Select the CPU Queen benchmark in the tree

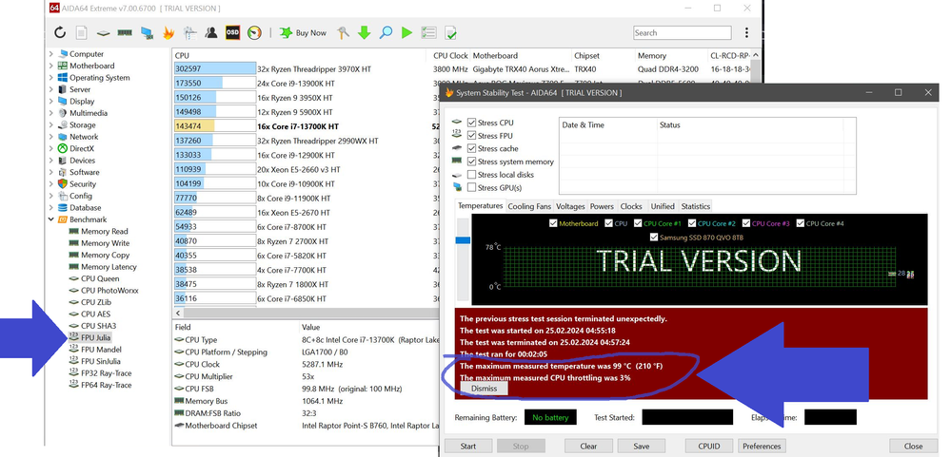[x=100, y=278]
